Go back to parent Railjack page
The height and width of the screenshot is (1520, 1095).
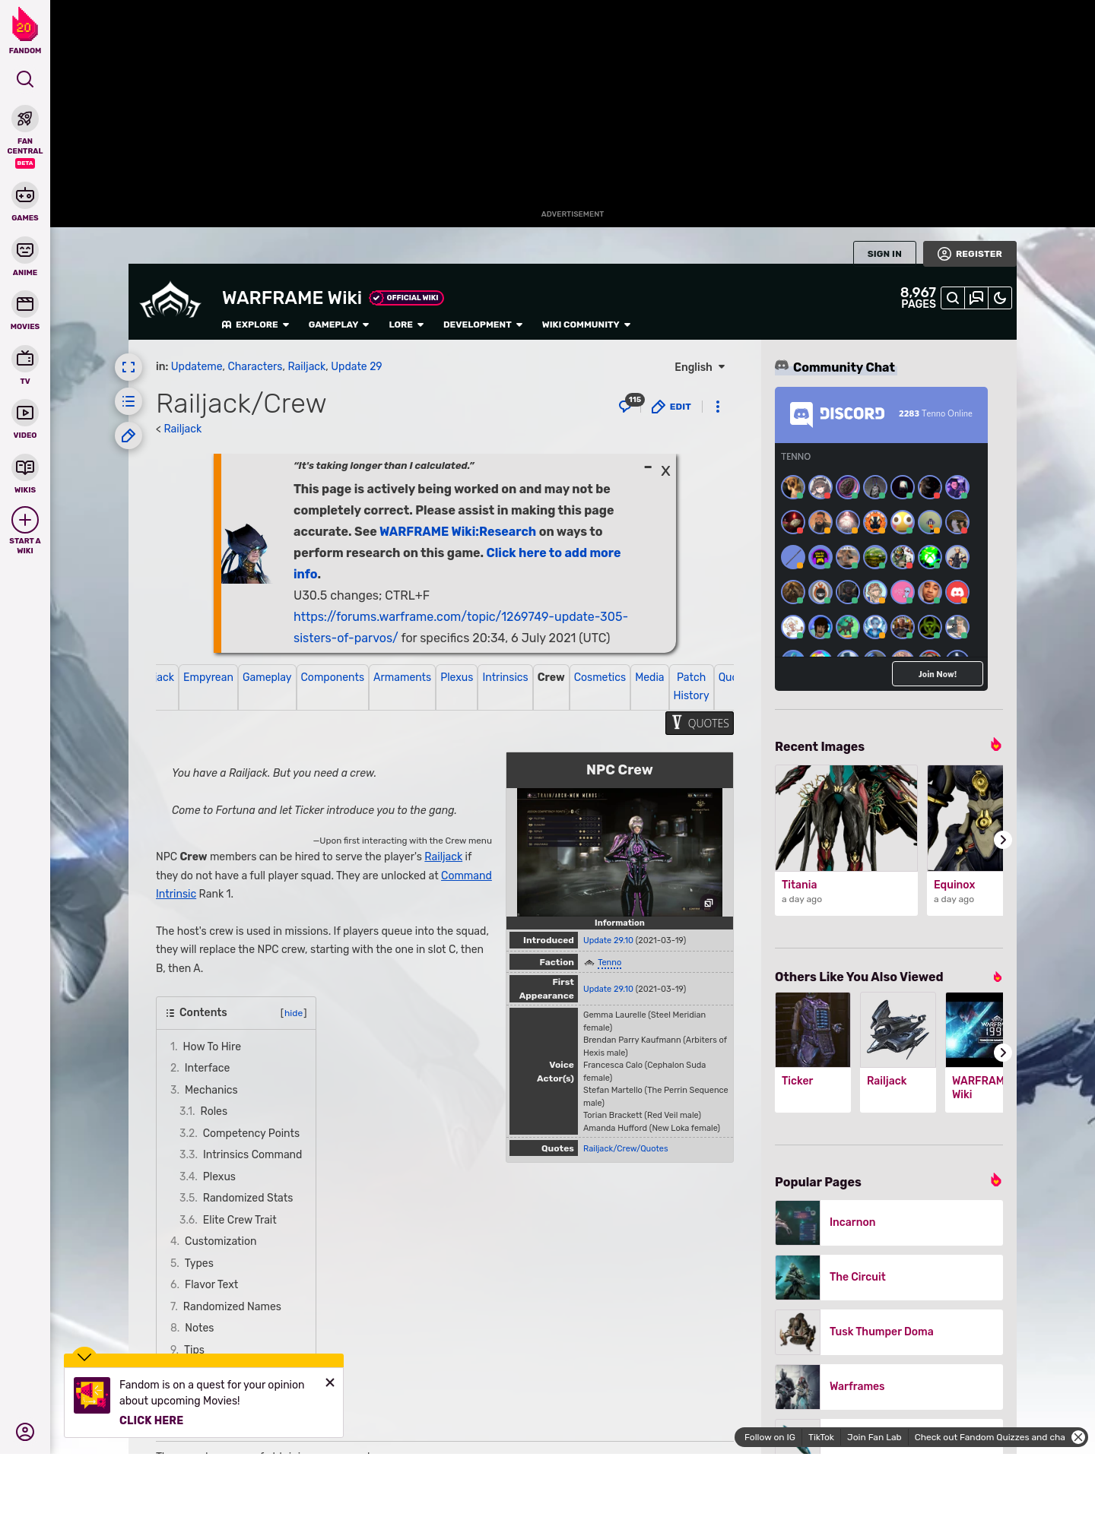182,429
